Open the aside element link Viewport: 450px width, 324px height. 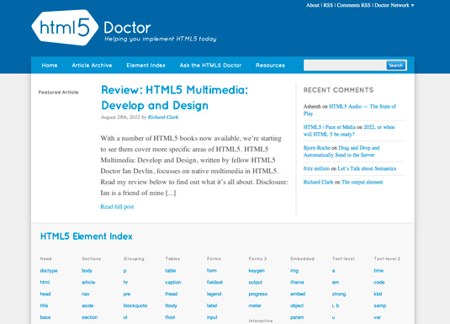coord(87,305)
